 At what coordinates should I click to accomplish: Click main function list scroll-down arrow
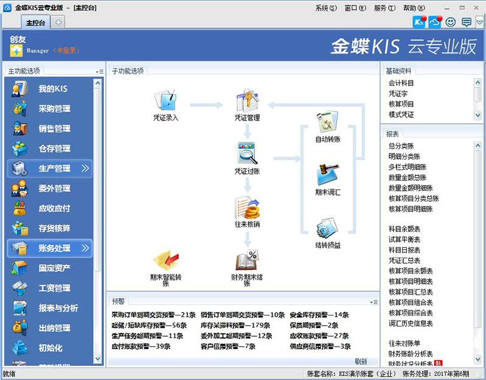pyautogui.click(x=98, y=359)
